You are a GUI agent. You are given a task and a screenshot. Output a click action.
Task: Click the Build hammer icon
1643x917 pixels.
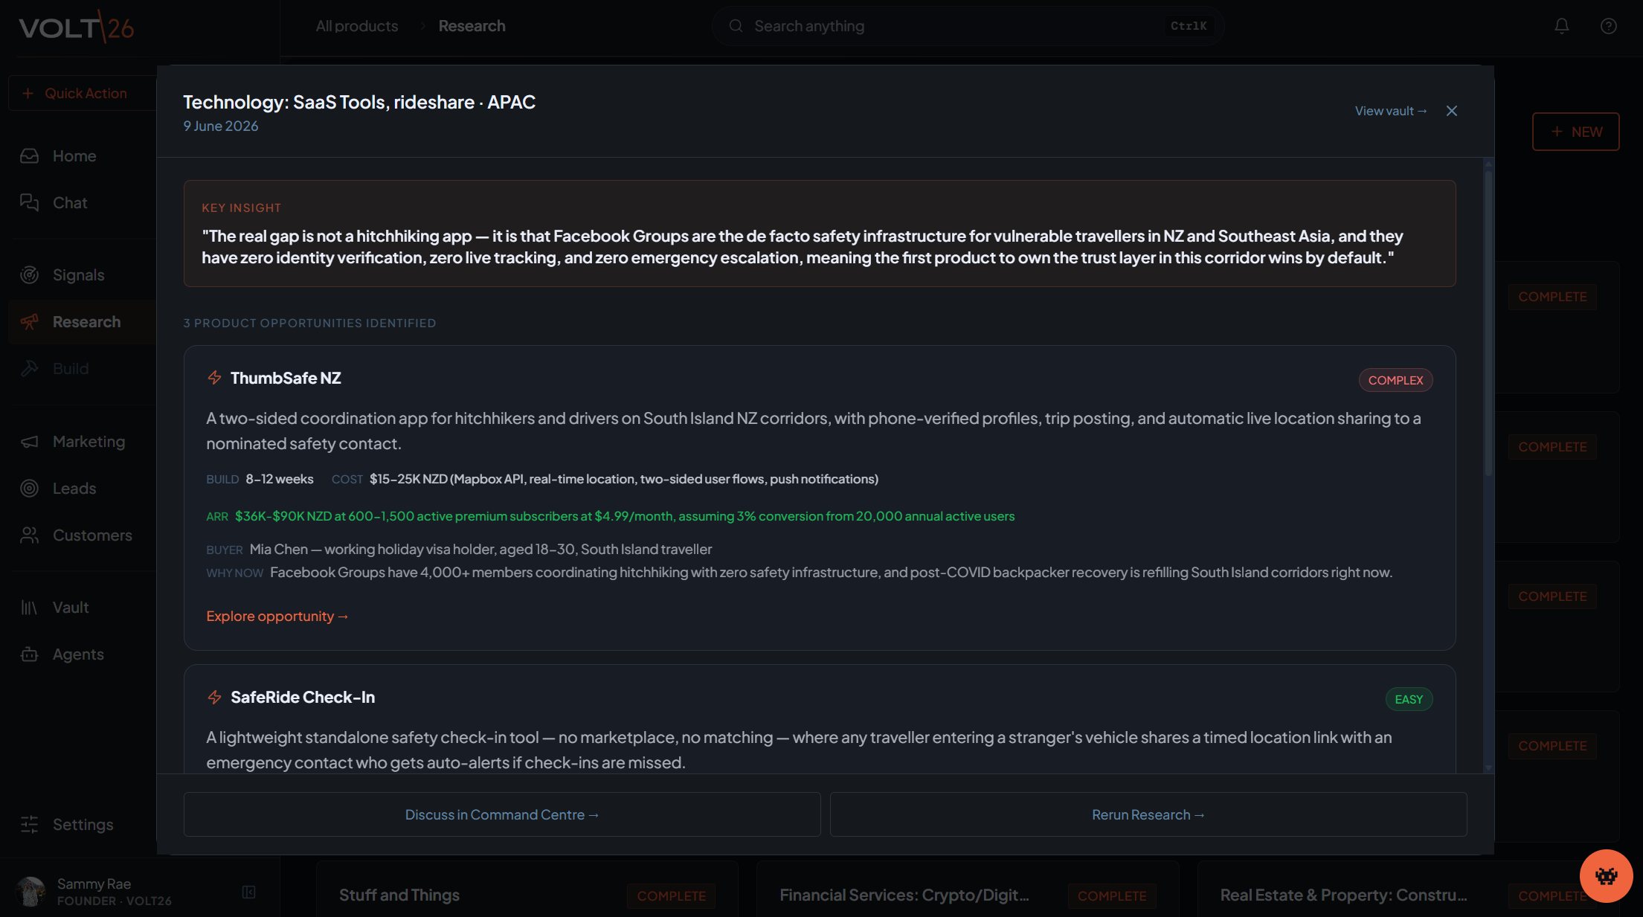(x=29, y=369)
